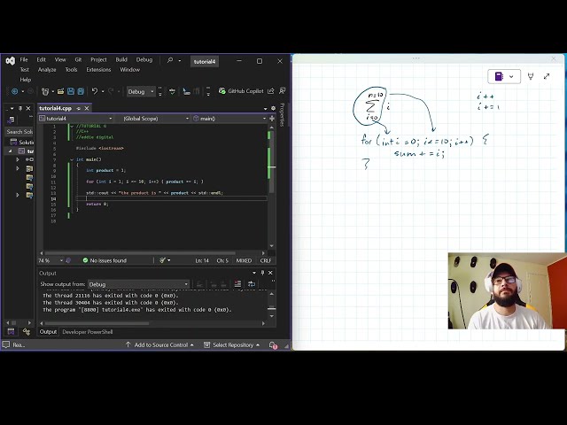Click the editor tab settings gear icon

tap(274, 108)
